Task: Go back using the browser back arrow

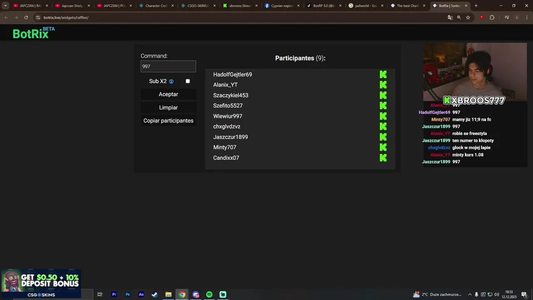Action: point(6,17)
